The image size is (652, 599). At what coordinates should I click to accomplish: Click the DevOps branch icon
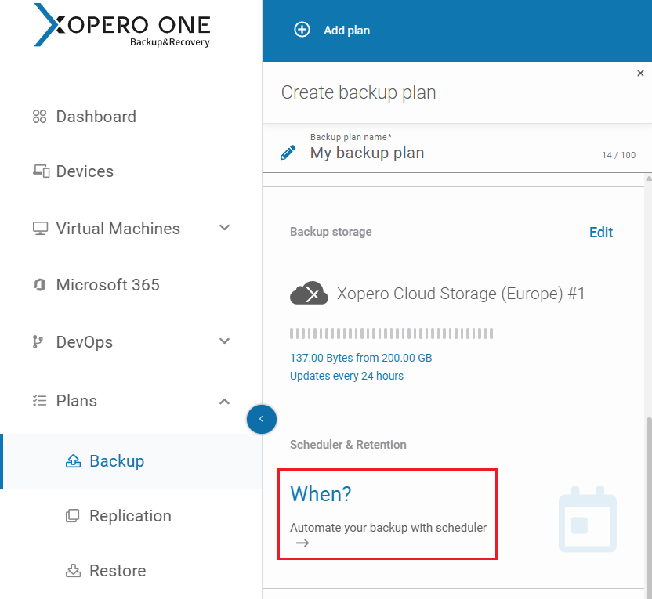pyautogui.click(x=39, y=341)
